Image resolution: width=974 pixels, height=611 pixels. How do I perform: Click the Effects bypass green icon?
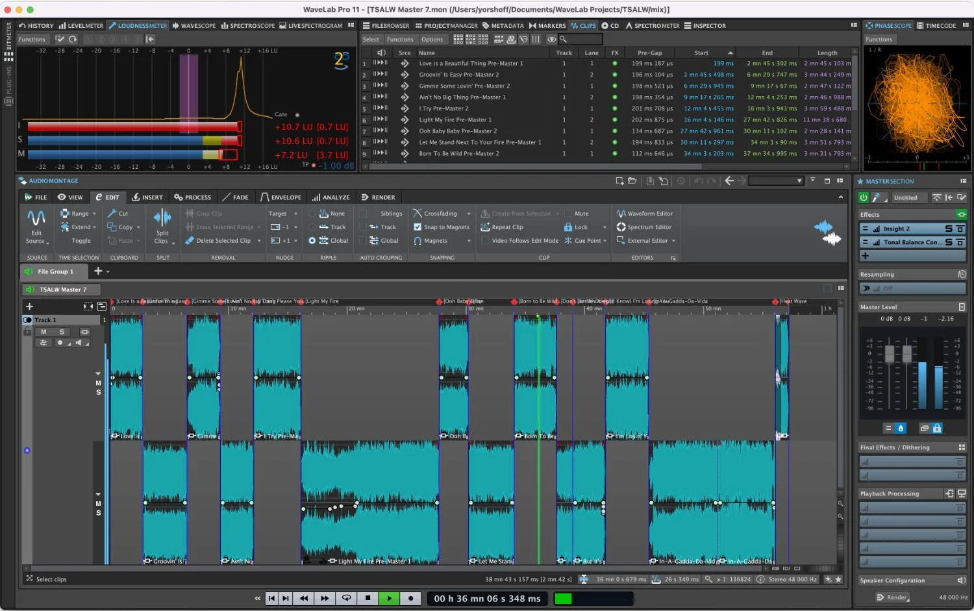[x=962, y=214]
